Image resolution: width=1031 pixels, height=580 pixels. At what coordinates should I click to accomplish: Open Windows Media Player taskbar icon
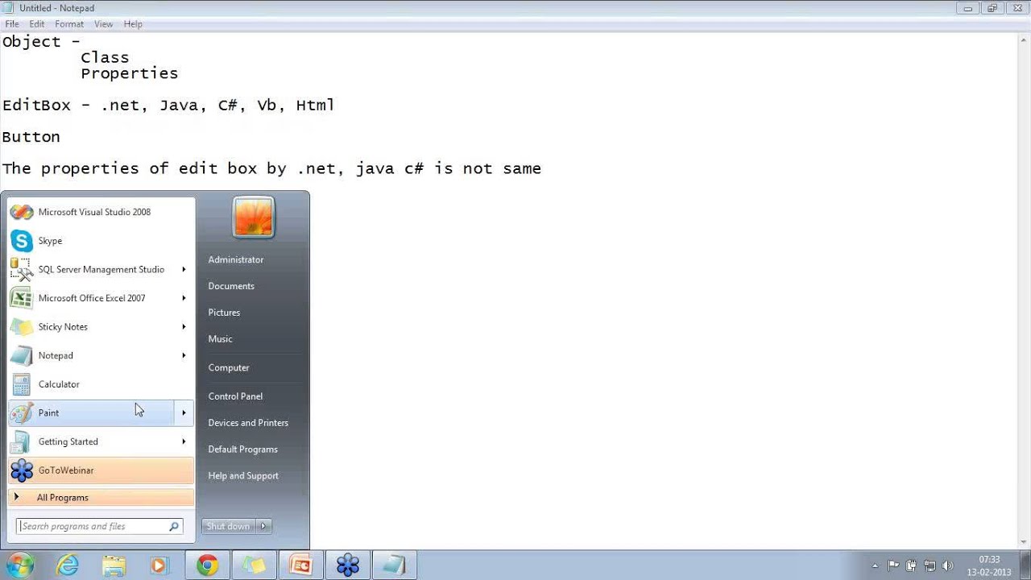tap(159, 565)
